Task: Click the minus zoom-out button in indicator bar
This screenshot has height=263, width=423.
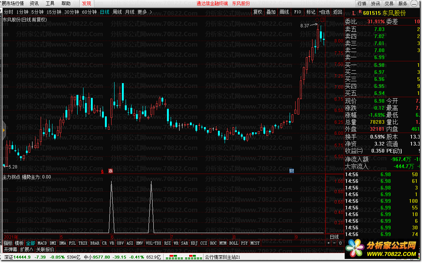Action: coord(334,243)
